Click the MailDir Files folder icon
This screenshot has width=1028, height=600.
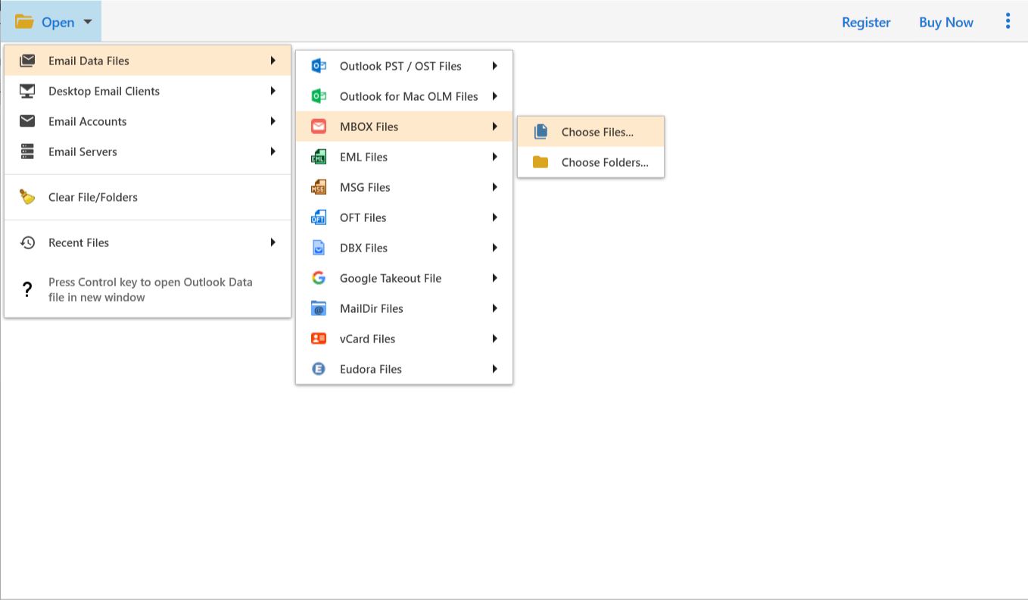point(319,308)
